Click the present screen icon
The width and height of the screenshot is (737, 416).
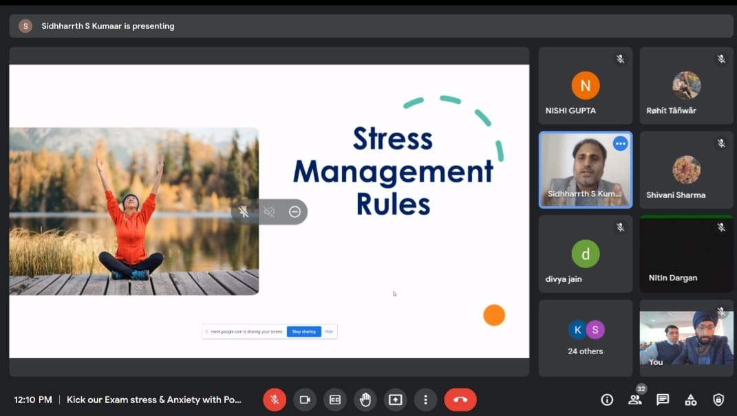click(396, 399)
